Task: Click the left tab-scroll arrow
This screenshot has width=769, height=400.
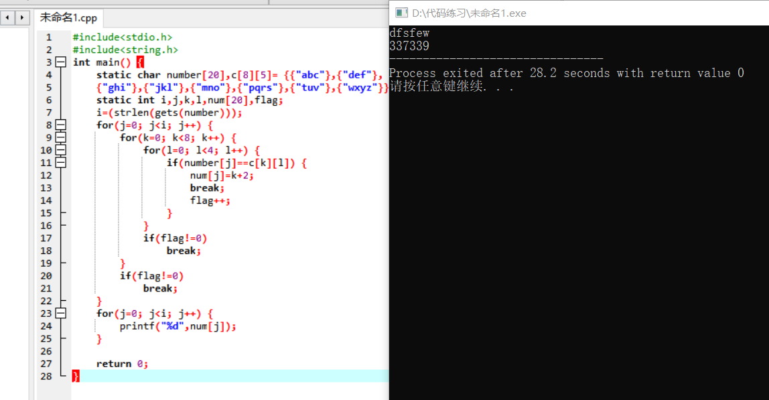Action: [x=7, y=17]
